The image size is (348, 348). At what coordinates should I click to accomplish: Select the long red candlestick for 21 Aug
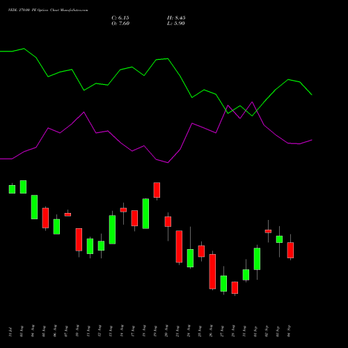click(179, 246)
